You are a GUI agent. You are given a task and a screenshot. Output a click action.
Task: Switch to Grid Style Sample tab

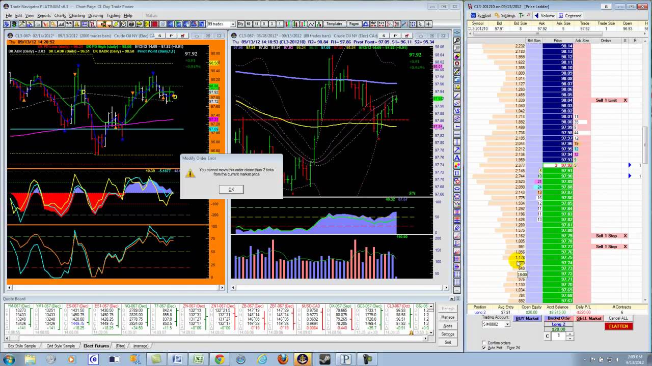click(61, 346)
